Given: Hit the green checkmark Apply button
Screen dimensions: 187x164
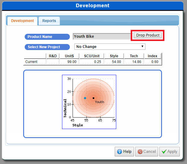Looking at the screenshot, I should click(x=169, y=152).
